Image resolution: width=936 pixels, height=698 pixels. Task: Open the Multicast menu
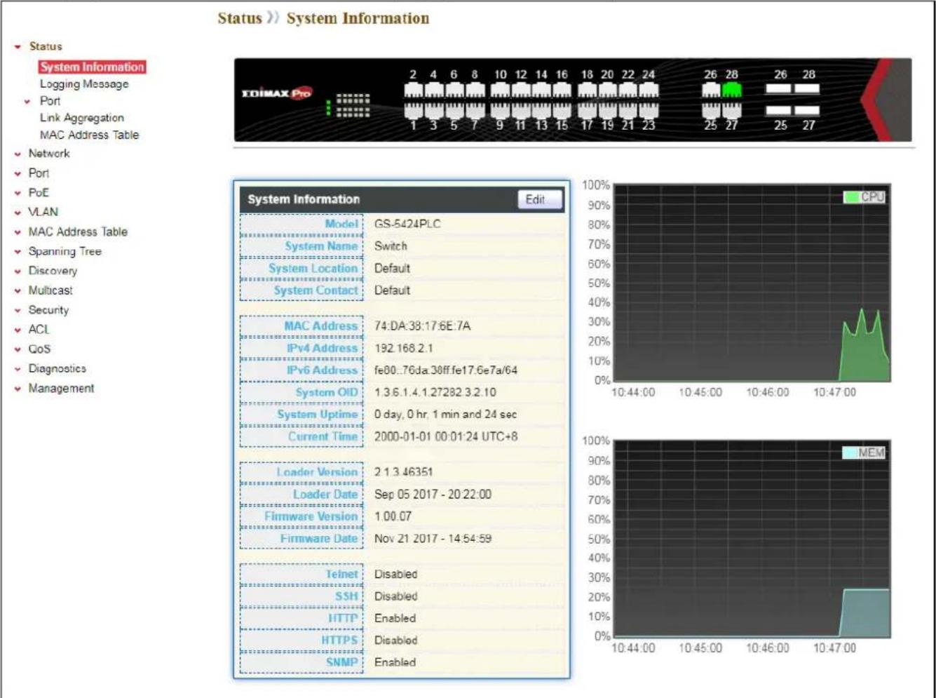click(50, 290)
